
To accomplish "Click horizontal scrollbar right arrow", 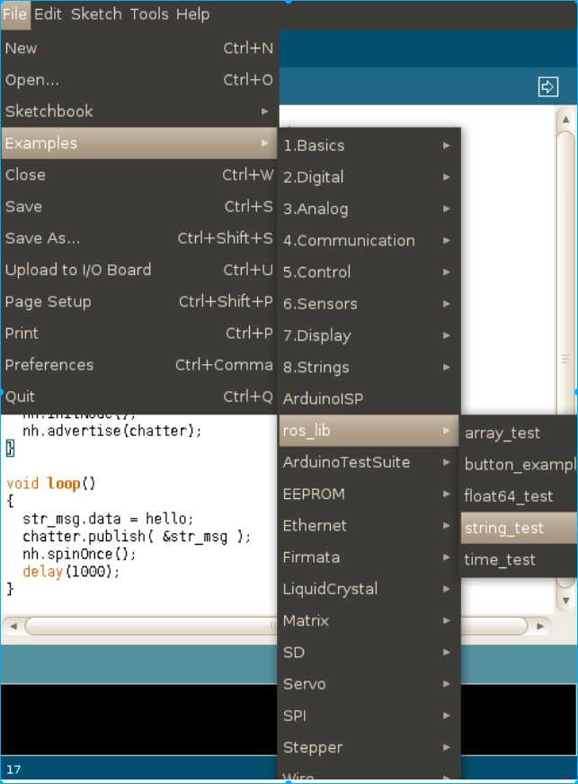I will point(539,626).
